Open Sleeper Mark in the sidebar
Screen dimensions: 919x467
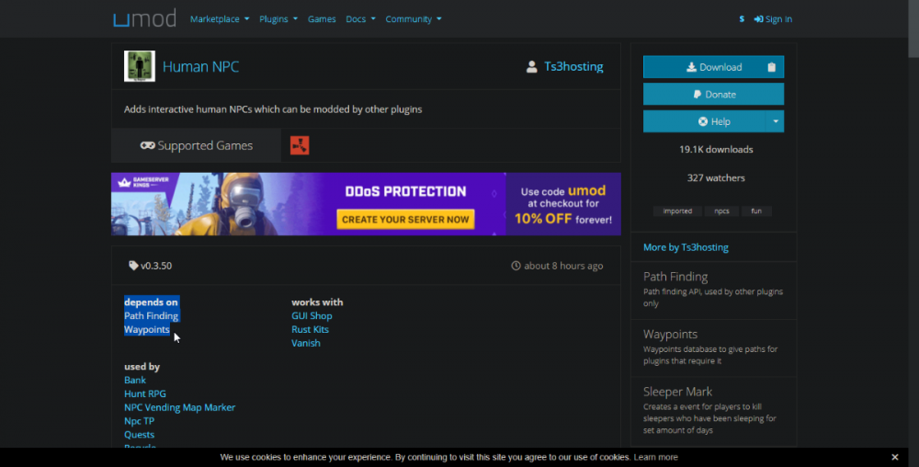click(677, 392)
